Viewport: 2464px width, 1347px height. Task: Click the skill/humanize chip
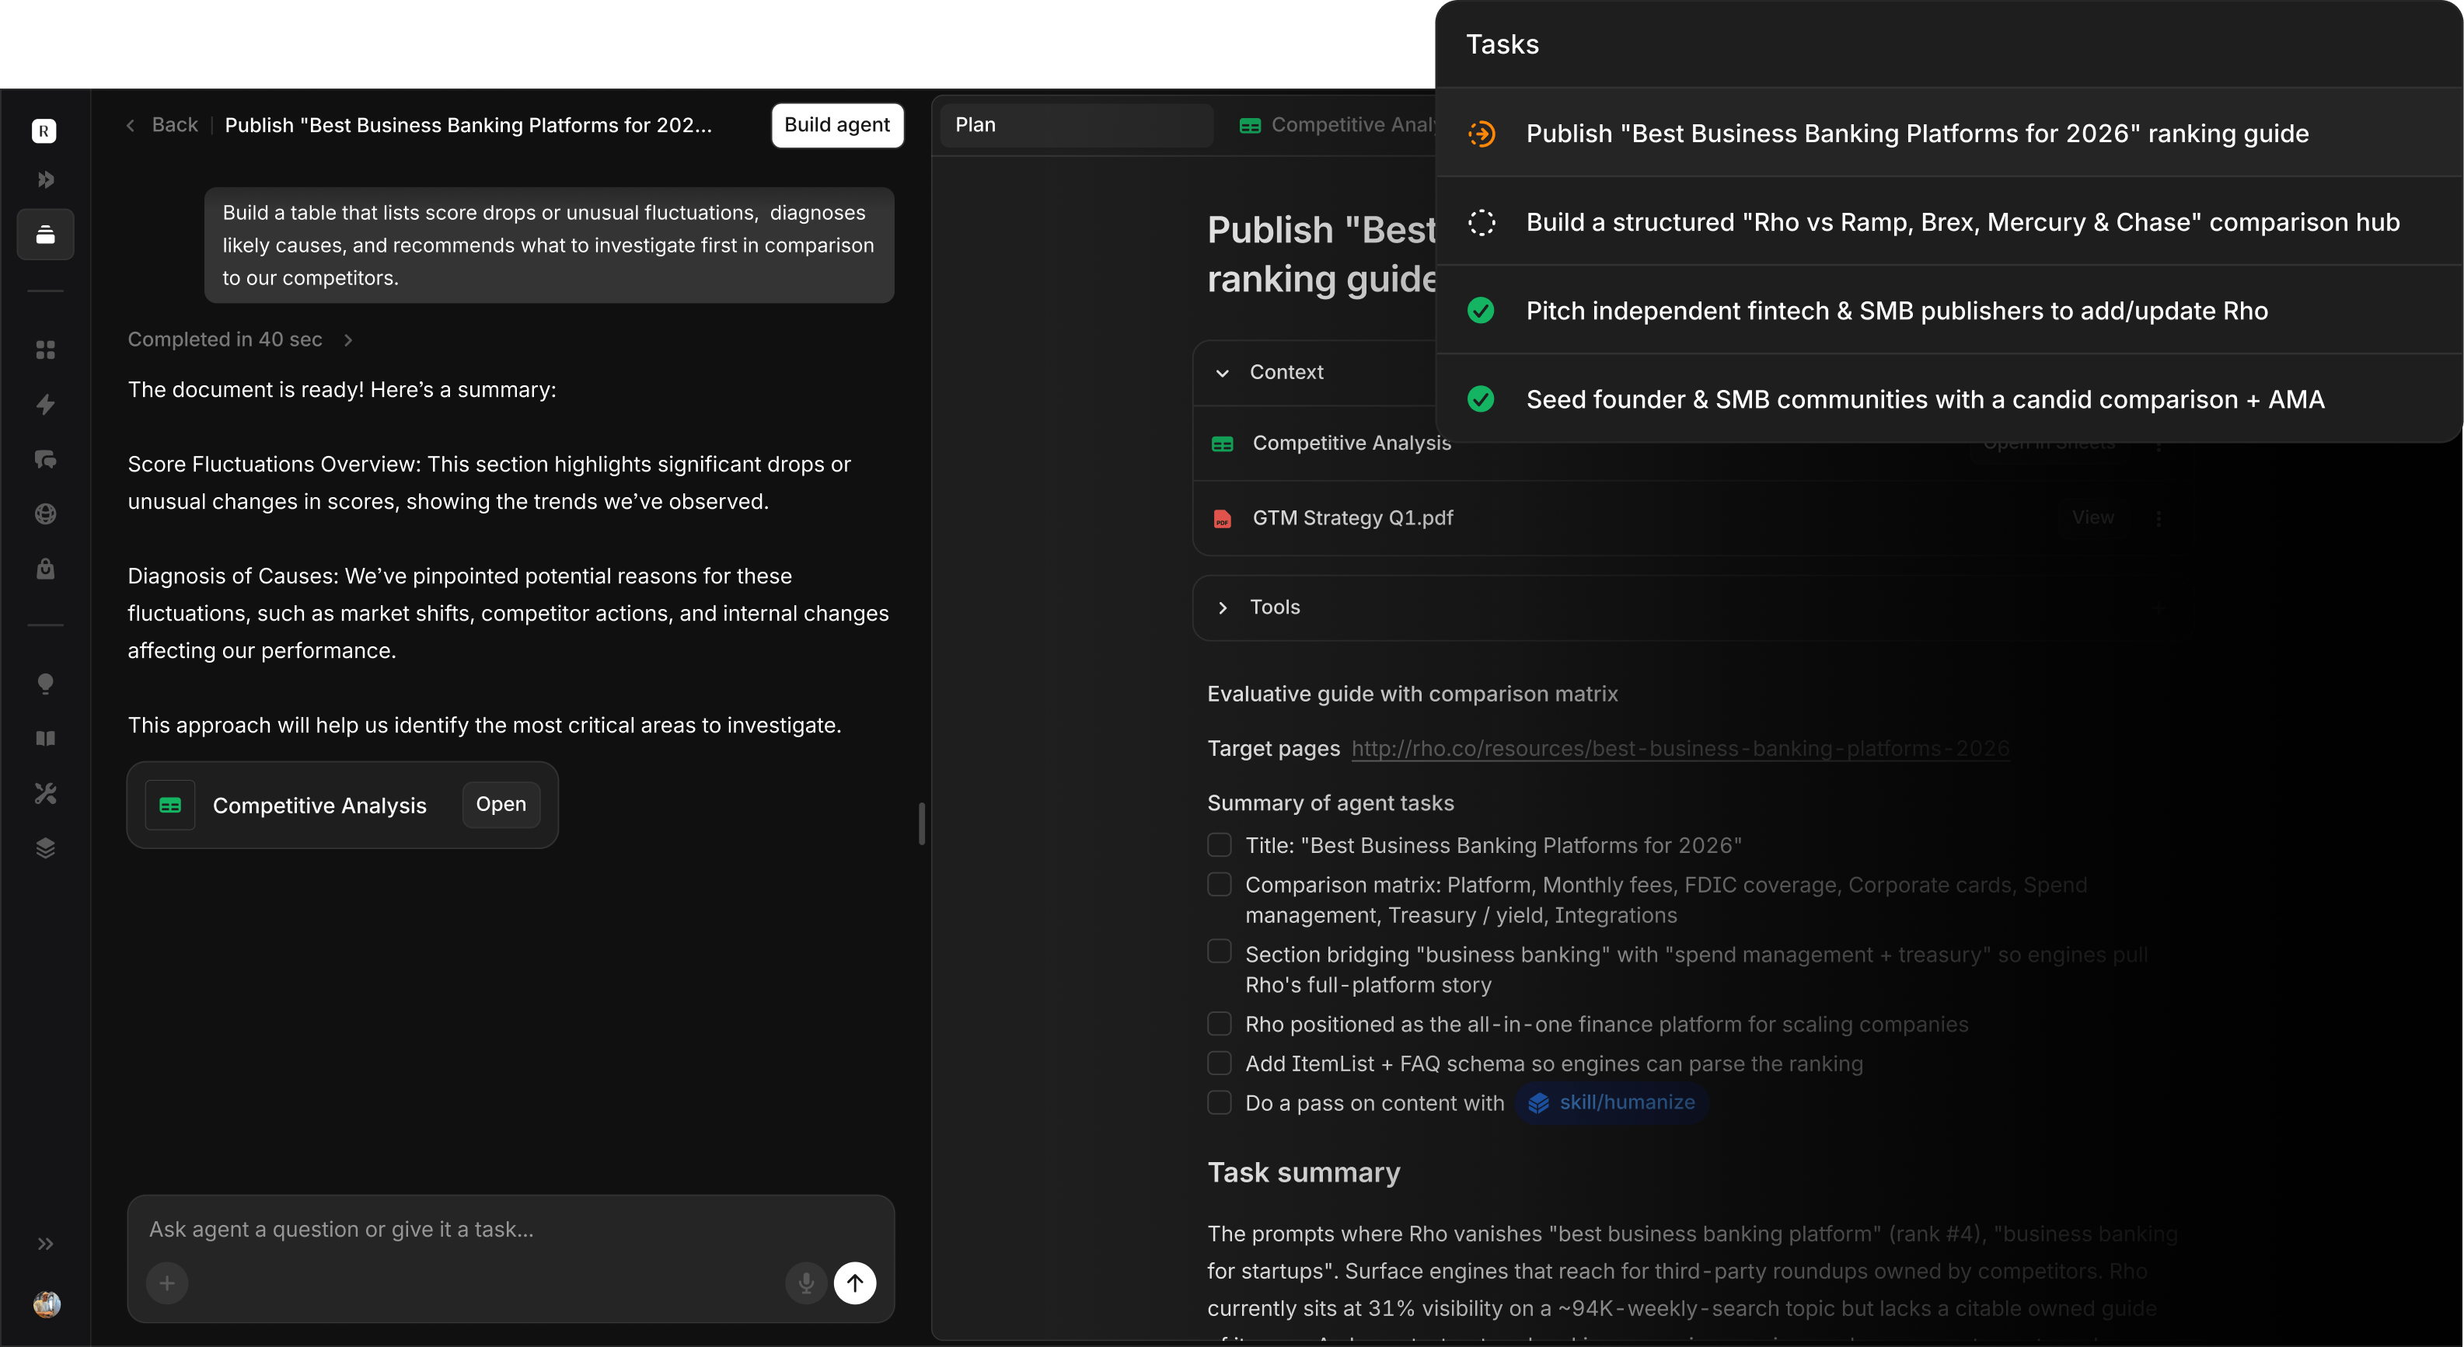click(x=1613, y=1102)
